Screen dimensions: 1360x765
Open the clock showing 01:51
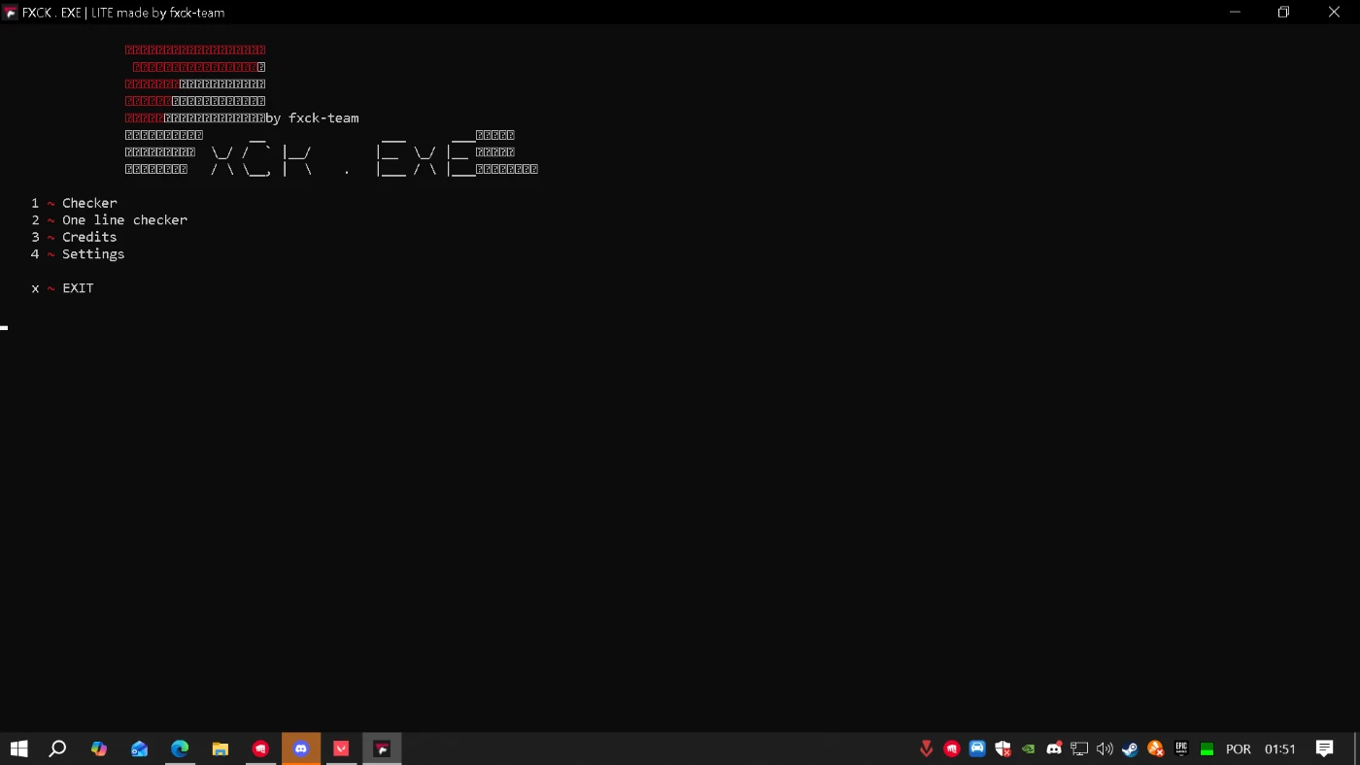tap(1280, 748)
